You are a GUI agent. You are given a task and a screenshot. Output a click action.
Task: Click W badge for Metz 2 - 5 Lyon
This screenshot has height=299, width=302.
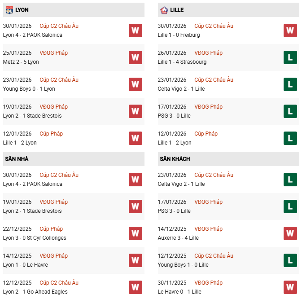tap(136, 57)
